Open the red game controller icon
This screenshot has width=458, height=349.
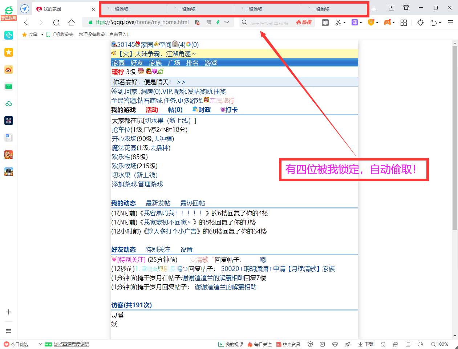pyautogui.click(x=387, y=23)
